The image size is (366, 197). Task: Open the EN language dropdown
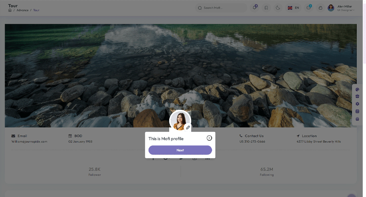[293, 8]
